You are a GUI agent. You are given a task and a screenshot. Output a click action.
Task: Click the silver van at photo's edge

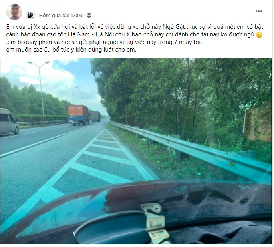point(10,122)
